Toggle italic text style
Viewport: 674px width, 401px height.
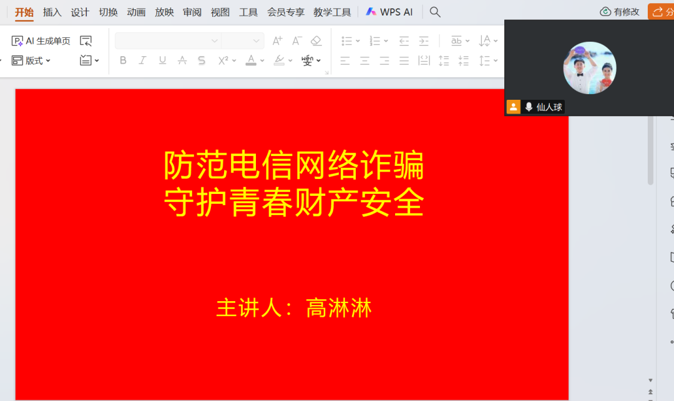tap(142, 60)
